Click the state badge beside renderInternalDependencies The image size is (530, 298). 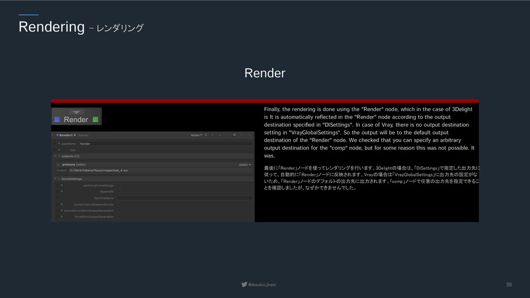(x=62, y=204)
